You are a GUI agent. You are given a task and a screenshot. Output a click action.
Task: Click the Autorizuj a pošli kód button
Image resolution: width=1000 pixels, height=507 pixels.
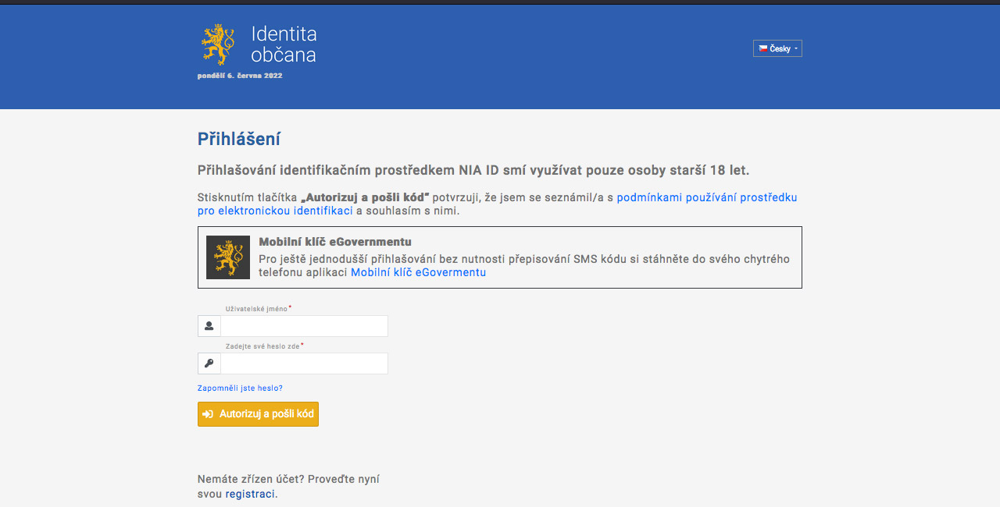258,414
